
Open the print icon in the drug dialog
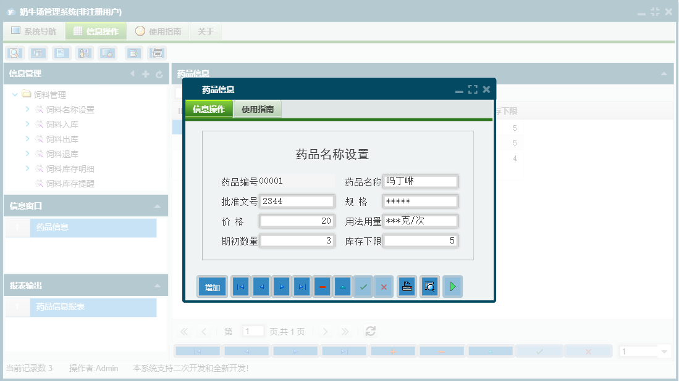[406, 286]
